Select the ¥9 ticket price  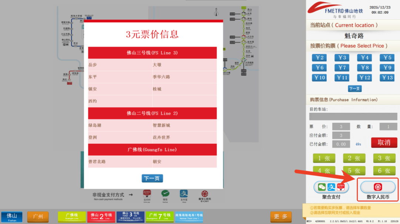click(387, 68)
